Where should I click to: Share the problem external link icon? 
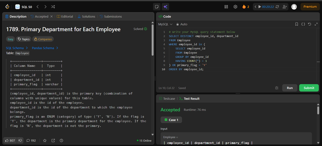pos(53,140)
